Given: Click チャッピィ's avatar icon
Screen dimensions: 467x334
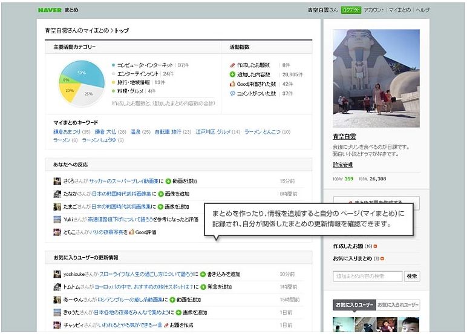Looking at the screenshot, I should (57, 325).
